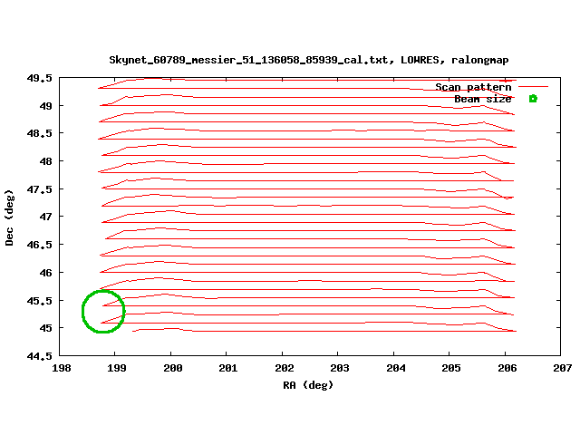580x435 pixels.
Task: Click the x-axis tick label 199
Action: [117, 368]
